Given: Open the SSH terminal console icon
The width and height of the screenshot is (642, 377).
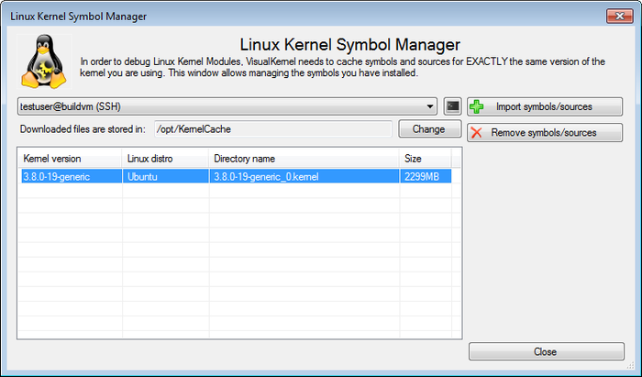Looking at the screenshot, I should pos(452,106).
